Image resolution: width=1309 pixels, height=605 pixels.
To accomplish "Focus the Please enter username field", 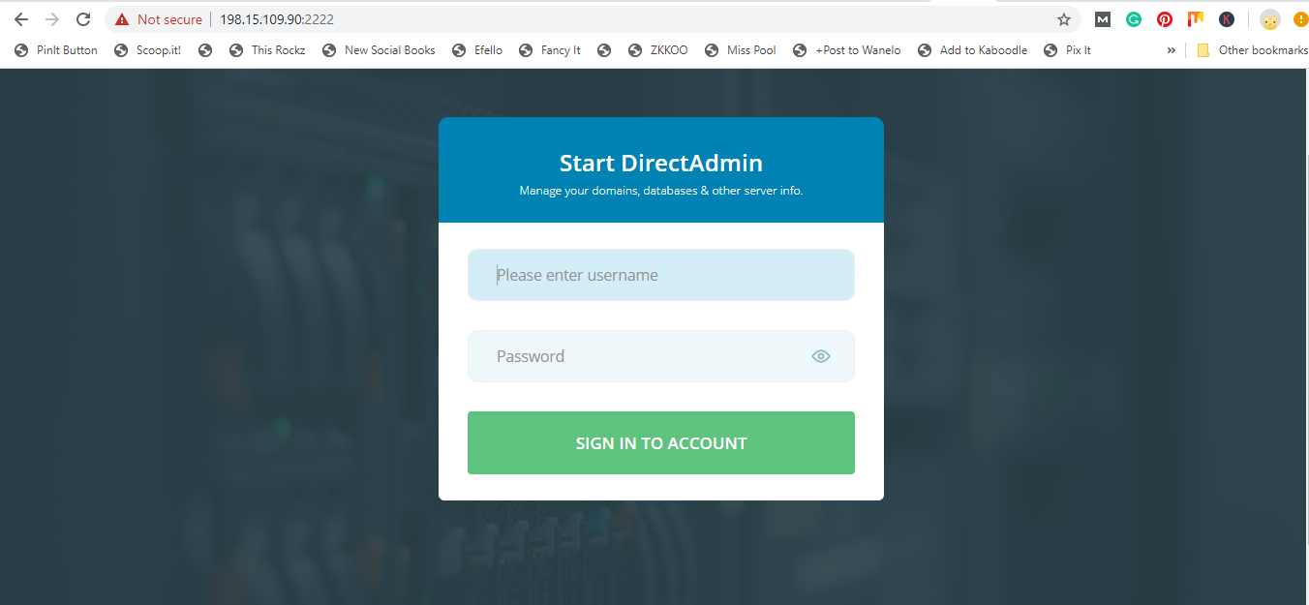I will coord(661,275).
